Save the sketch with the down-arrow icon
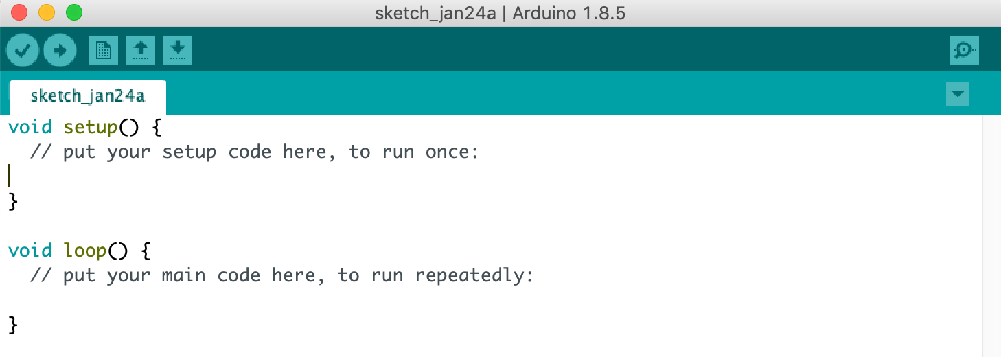1001x357 pixels. (178, 50)
